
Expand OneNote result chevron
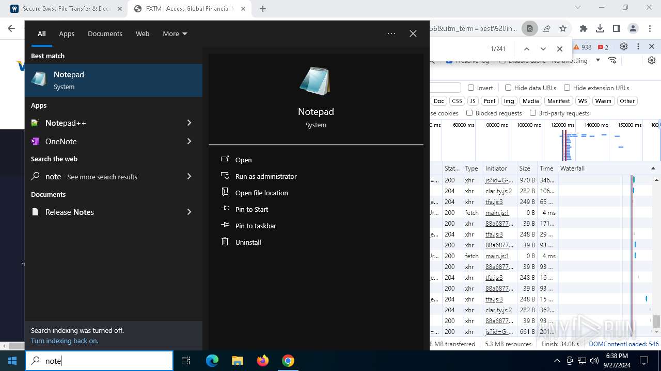coord(189,141)
